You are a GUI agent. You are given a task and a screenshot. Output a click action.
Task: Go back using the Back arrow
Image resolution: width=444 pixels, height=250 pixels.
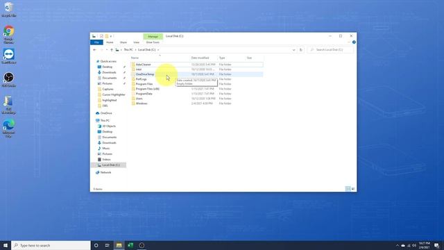94,50
